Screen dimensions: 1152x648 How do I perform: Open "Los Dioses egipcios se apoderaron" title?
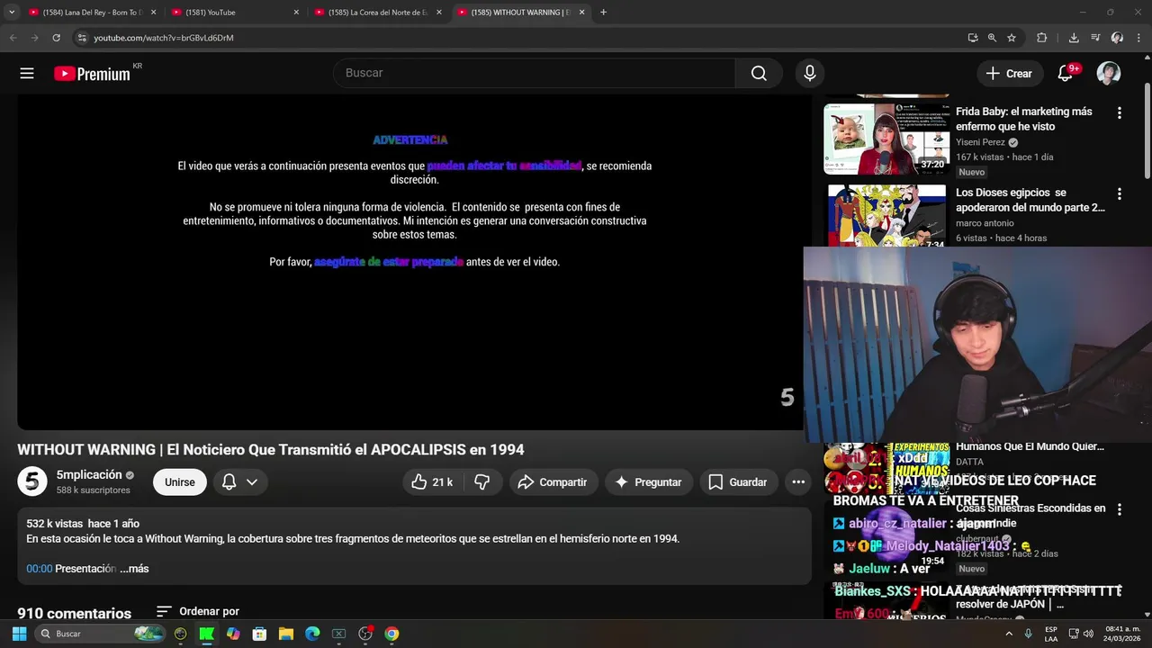click(1030, 200)
